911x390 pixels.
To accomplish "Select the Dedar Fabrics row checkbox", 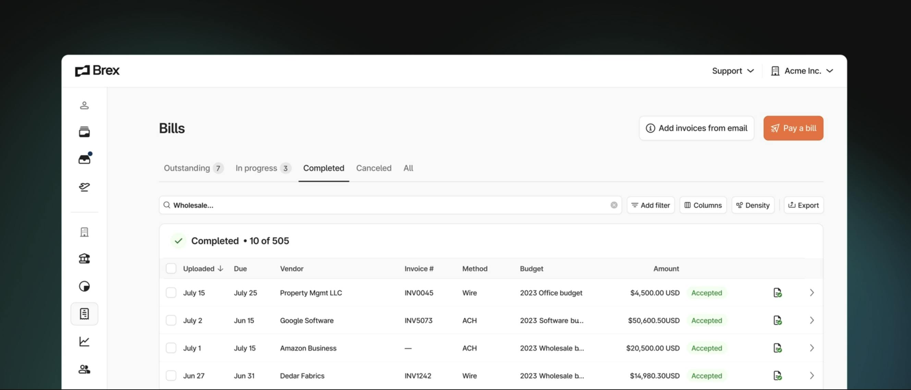I will pos(171,376).
